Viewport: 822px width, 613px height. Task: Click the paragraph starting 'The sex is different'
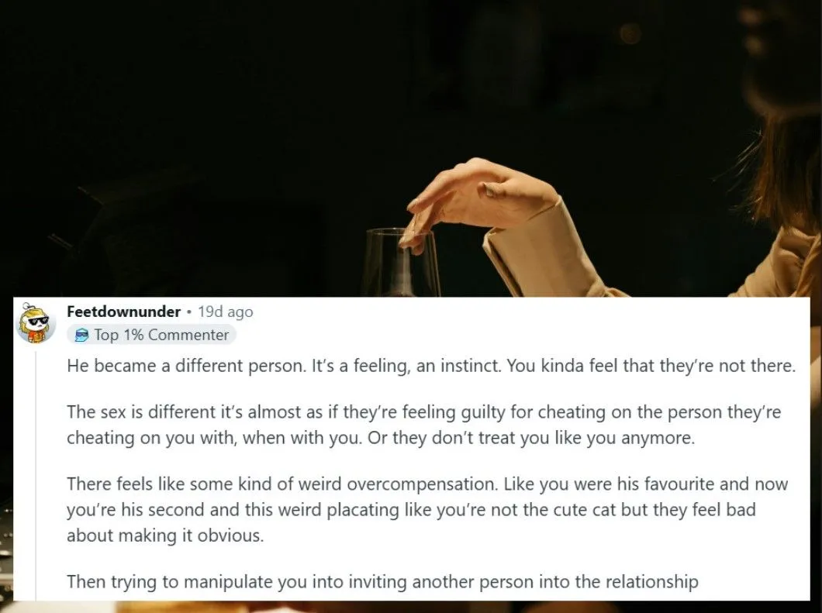(423, 425)
